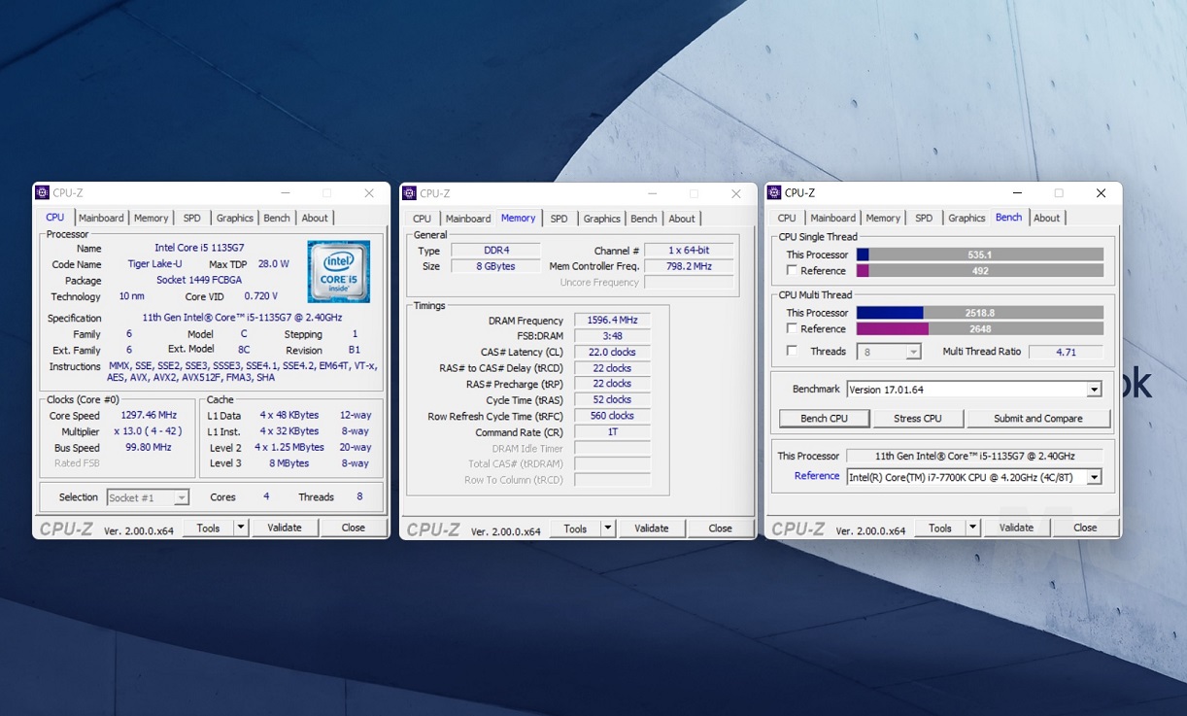This screenshot has width=1187, height=716.
Task: Click the Submit and Compare button
Action: (x=1037, y=419)
